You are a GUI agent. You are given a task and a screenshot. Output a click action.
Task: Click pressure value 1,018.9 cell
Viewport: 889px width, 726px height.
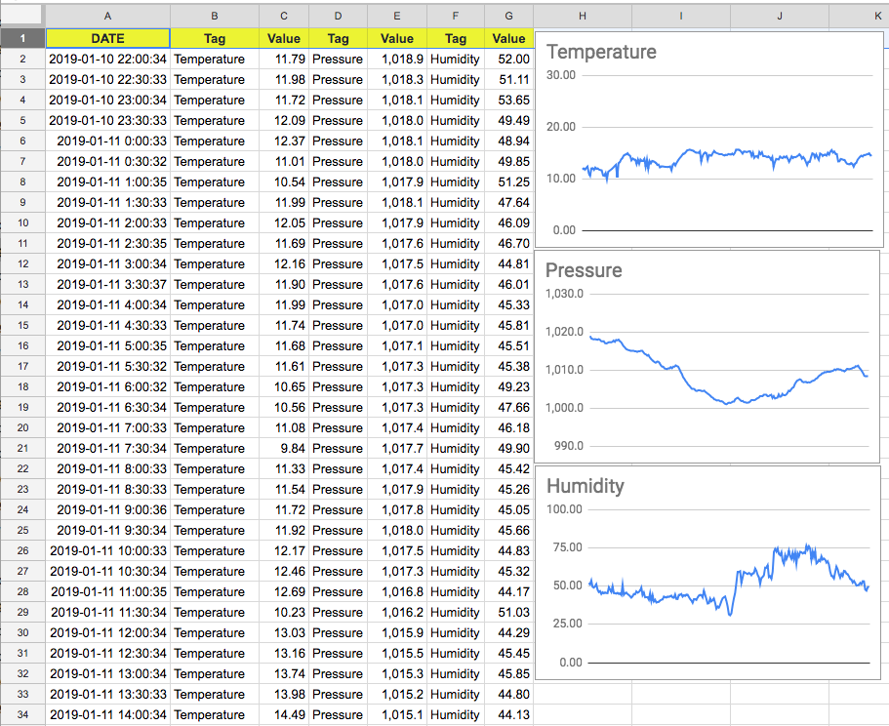pyautogui.click(x=396, y=59)
